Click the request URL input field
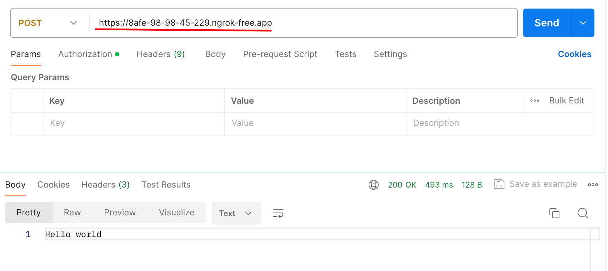The height and width of the screenshot is (271, 608). click(303, 23)
